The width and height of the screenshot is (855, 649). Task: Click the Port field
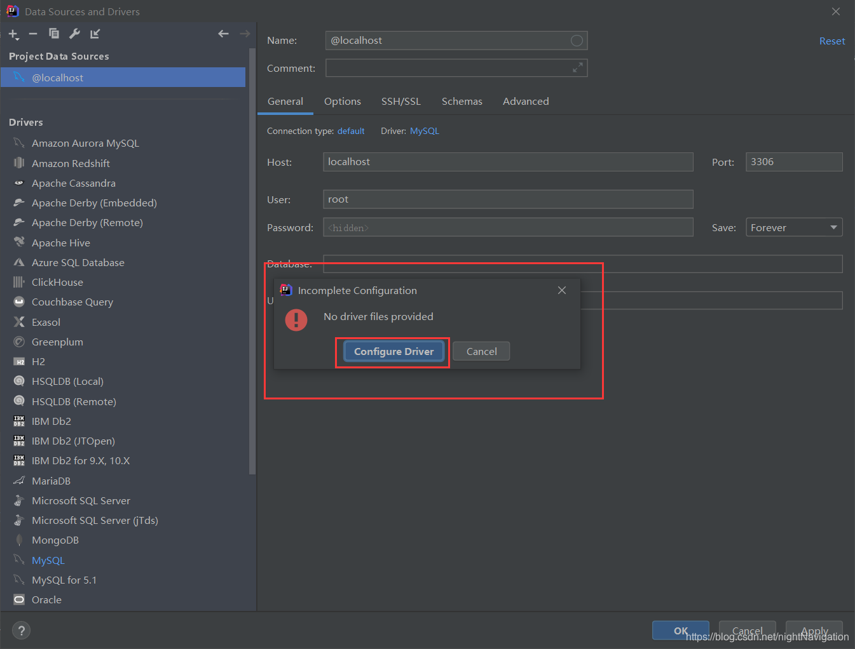[x=794, y=162]
